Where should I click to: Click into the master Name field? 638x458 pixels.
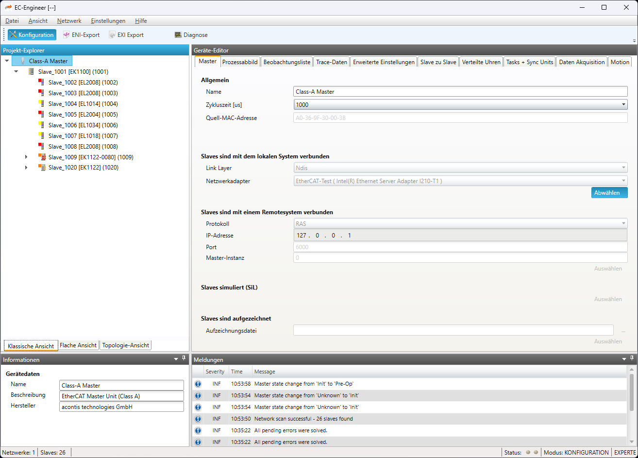460,91
